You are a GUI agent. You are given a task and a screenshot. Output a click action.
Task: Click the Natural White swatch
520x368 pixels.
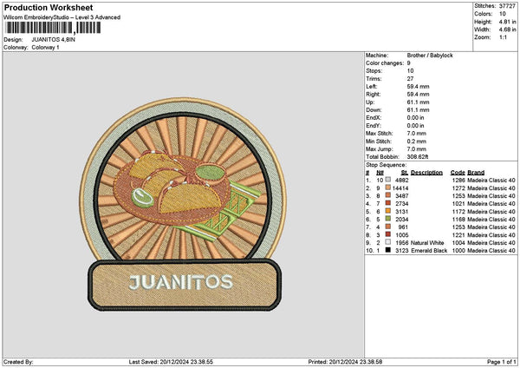pyautogui.click(x=388, y=242)
